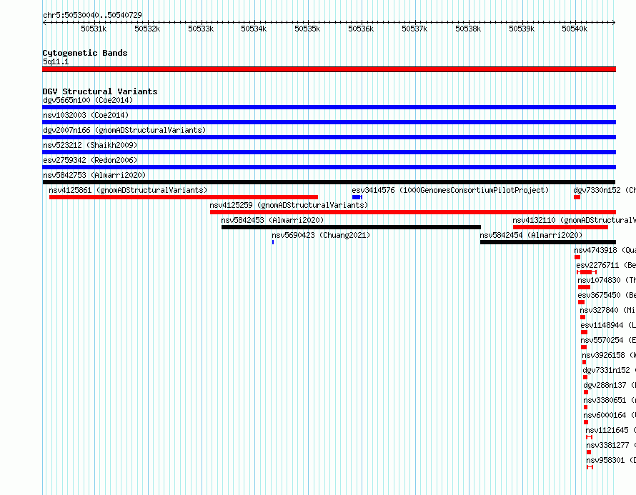Click the chr5:50530040..50540729 coordinate label

click(x=92, y=15)
